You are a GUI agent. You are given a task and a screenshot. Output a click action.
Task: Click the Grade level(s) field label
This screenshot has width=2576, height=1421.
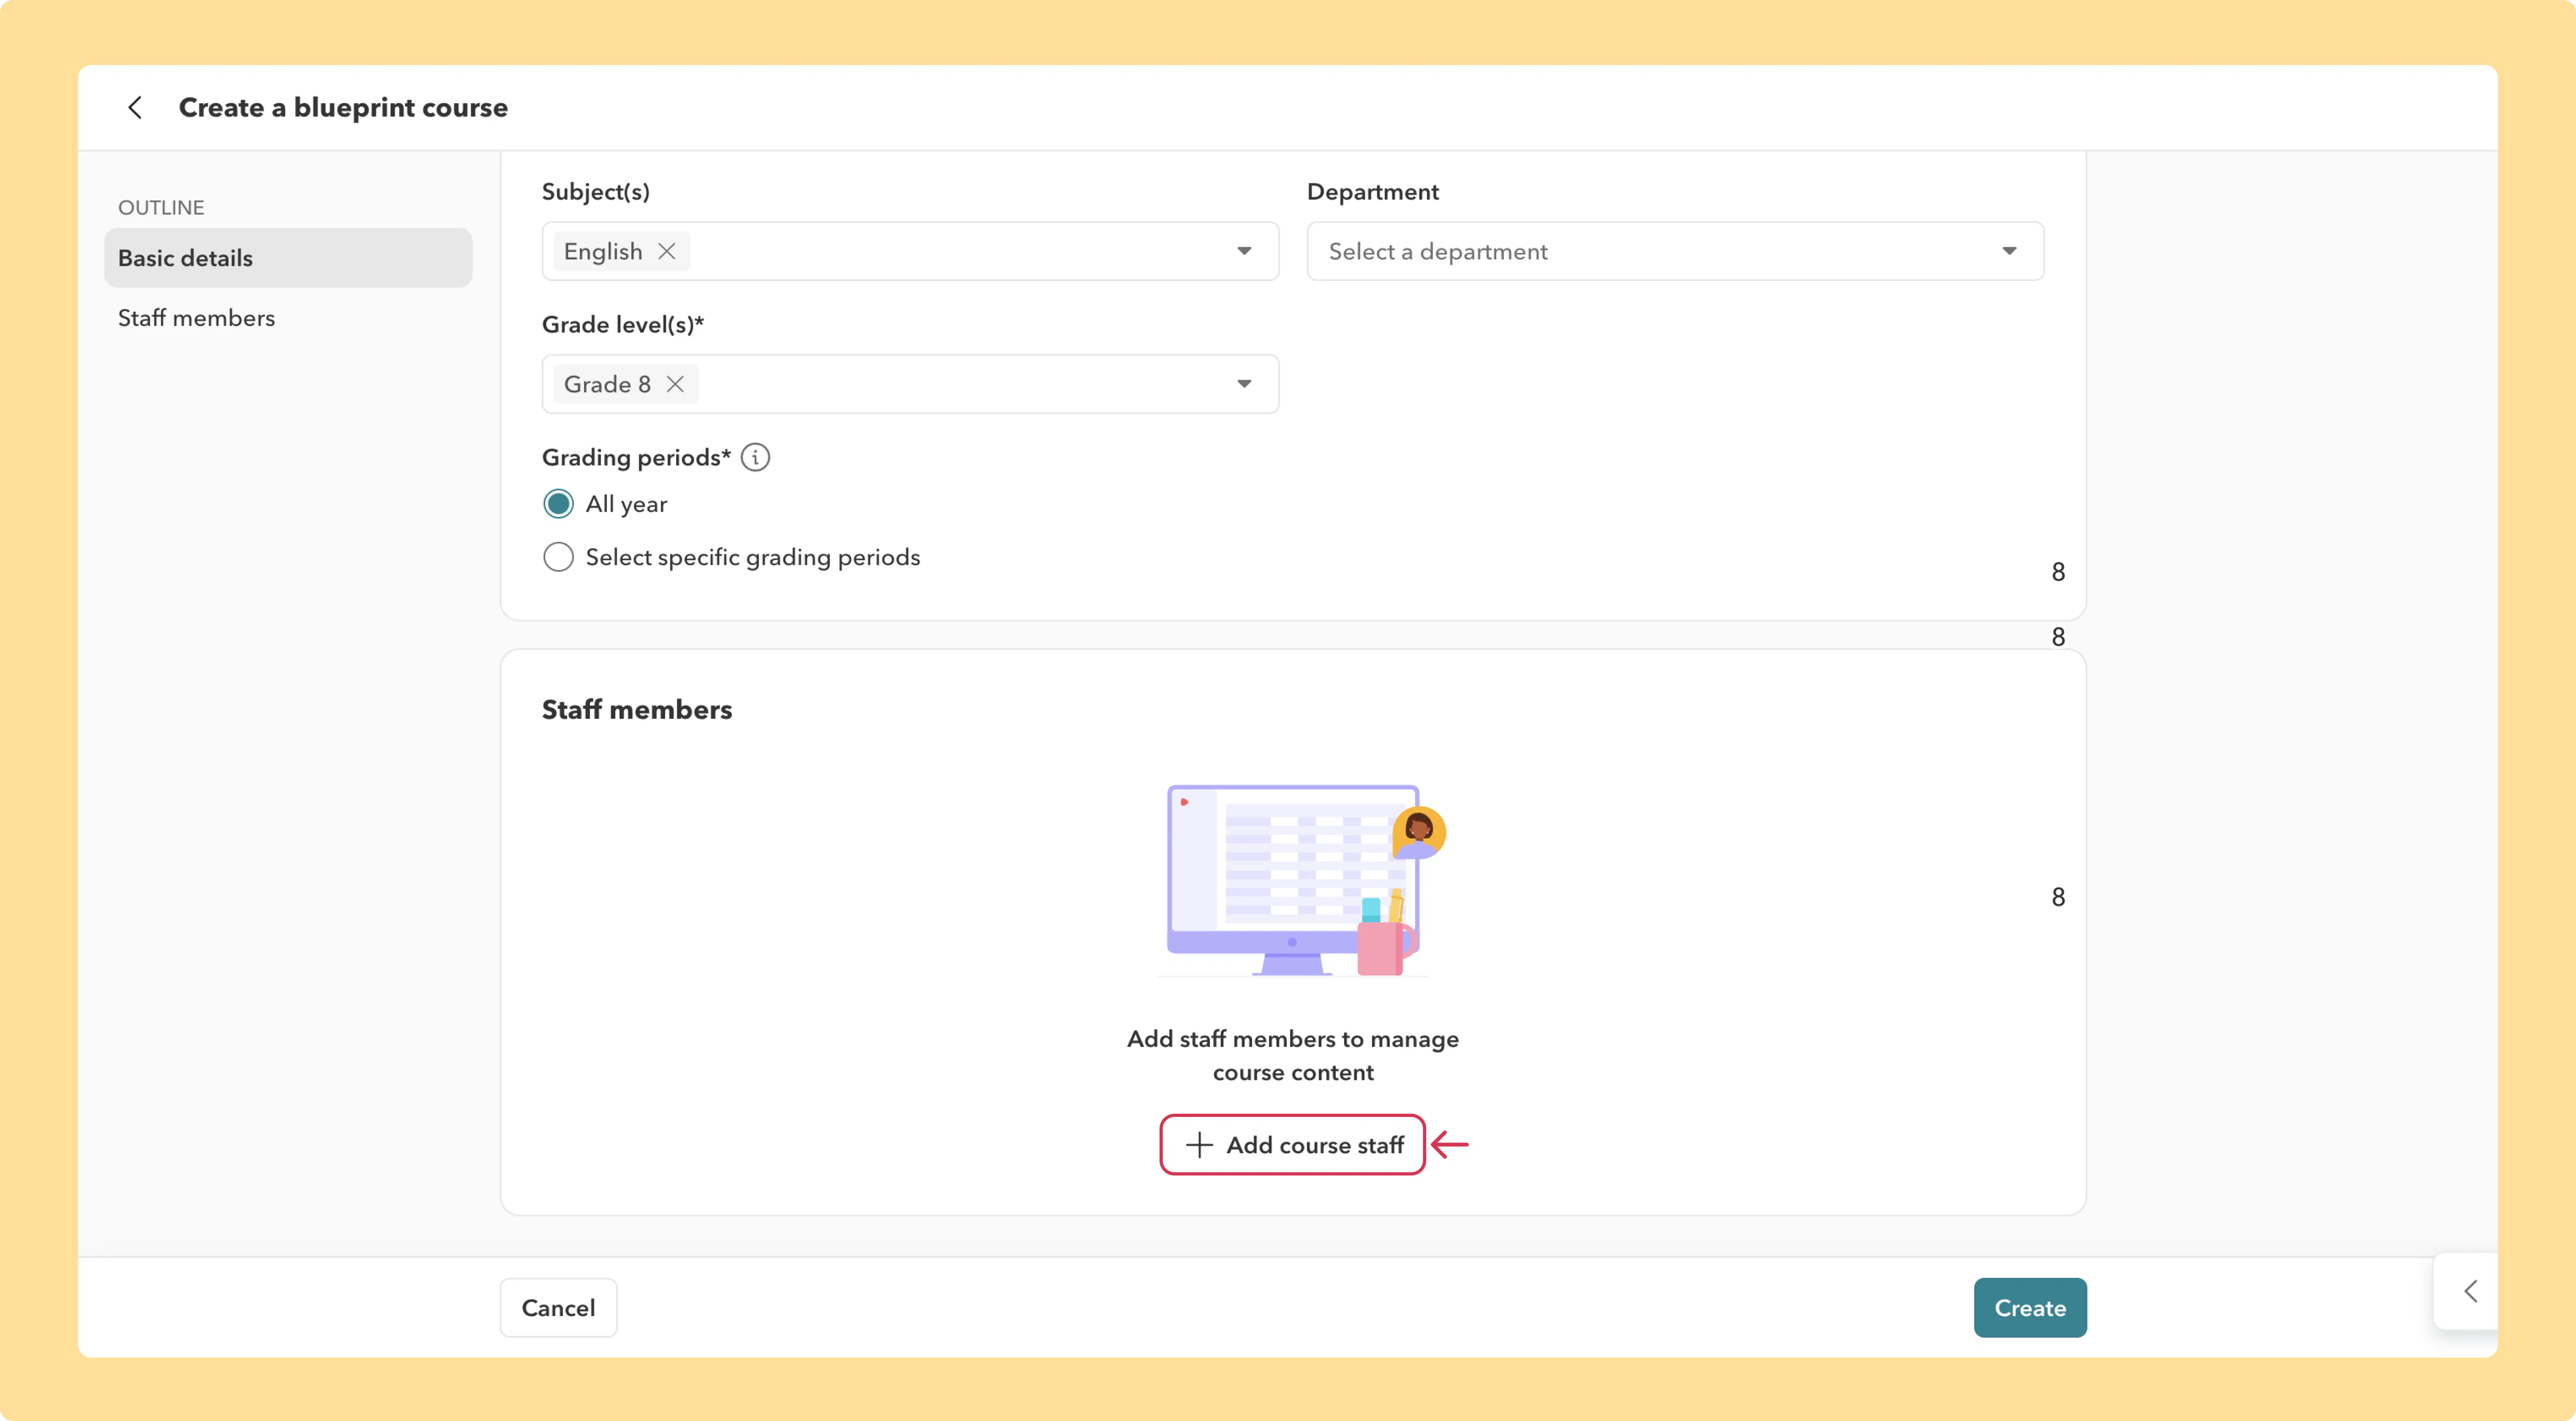coord(623,325)
